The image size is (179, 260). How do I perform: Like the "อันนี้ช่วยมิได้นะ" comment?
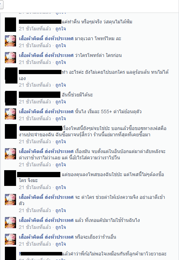coord(60,102)
